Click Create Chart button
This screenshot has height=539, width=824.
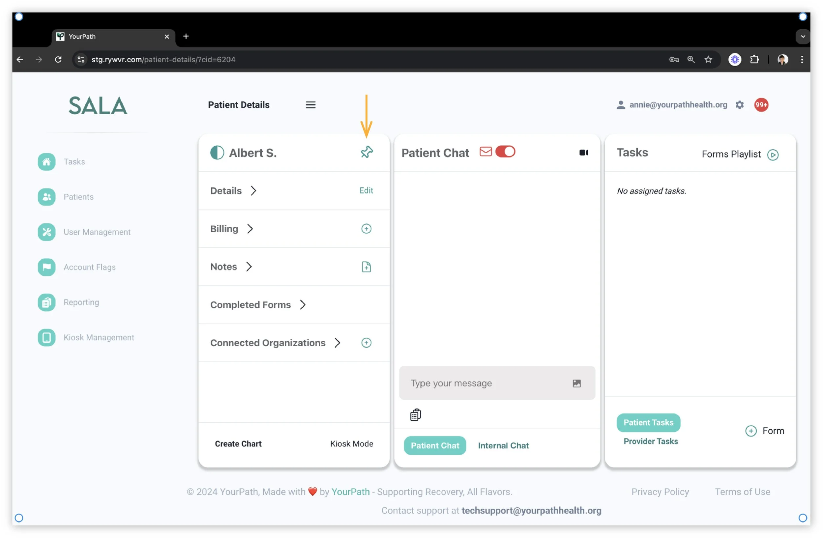click(x=238, y=444)
